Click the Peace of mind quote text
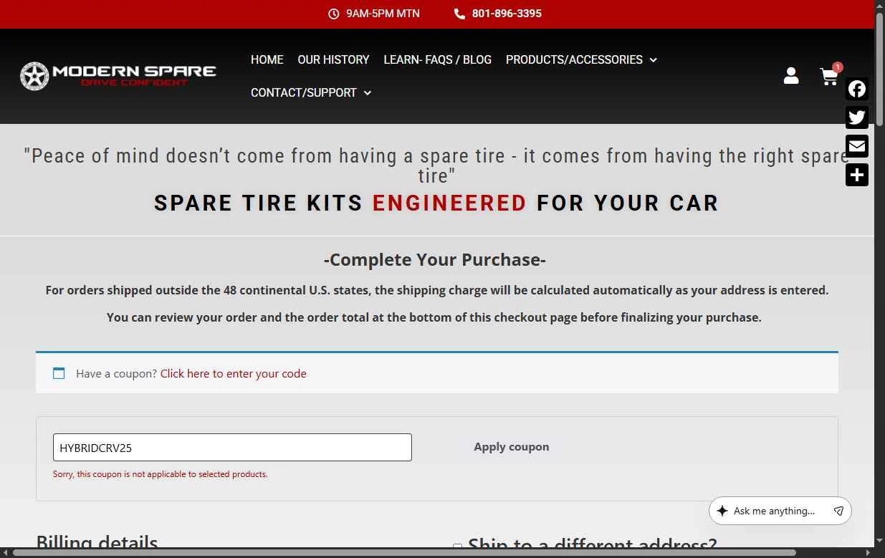 [x=437, y=165]
